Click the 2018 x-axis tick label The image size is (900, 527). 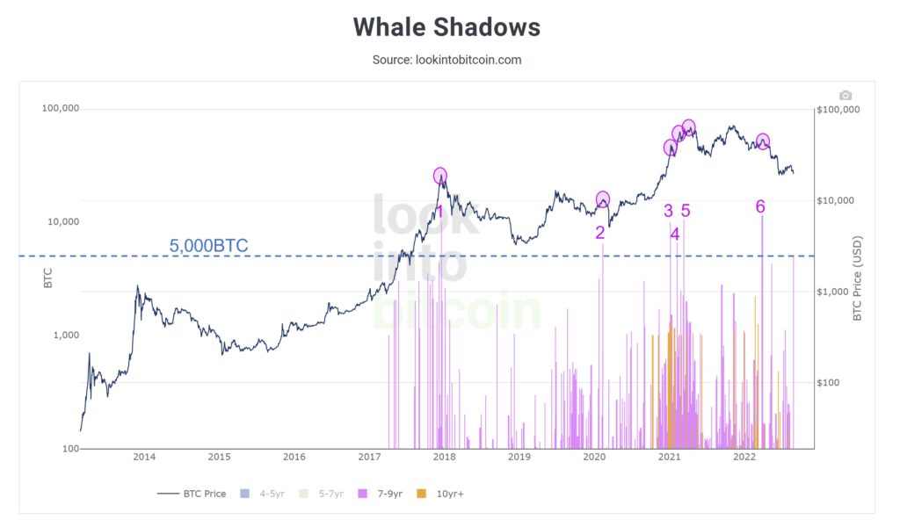point(444,457)
